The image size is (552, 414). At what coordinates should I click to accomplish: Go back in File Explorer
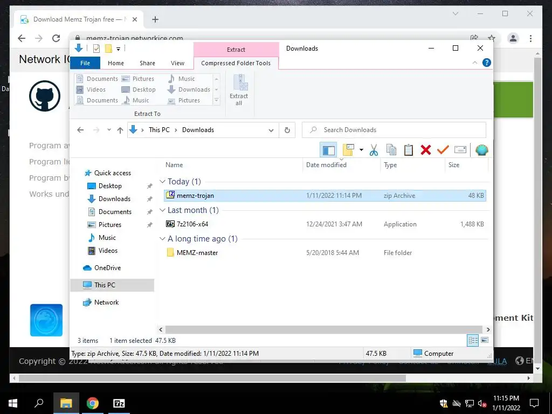pos(80,130)
